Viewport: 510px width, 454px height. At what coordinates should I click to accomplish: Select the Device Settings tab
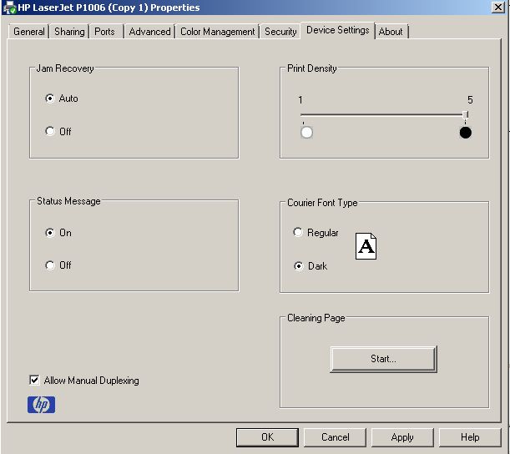337,30
